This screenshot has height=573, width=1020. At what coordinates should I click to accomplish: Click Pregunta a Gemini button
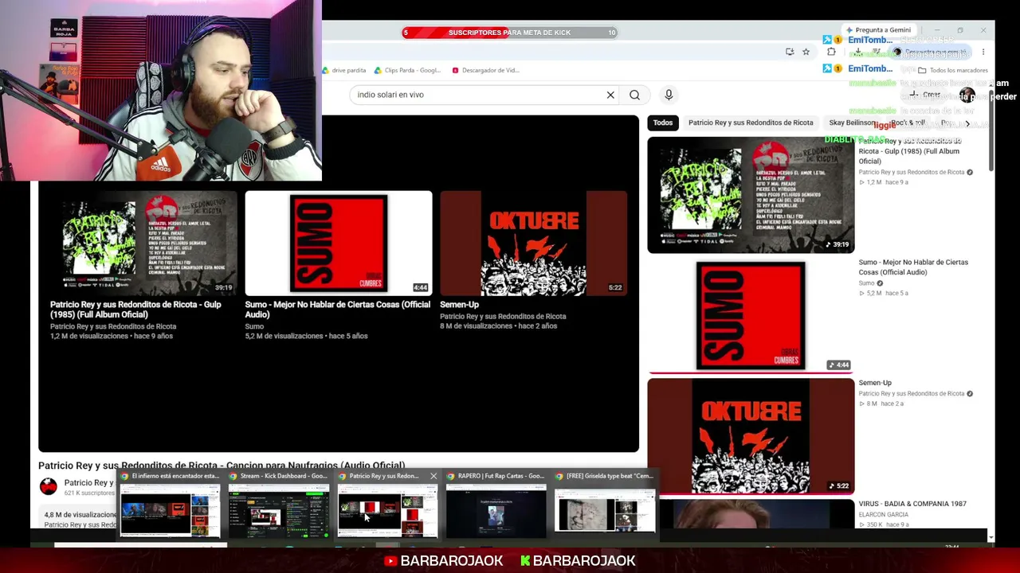878,30
